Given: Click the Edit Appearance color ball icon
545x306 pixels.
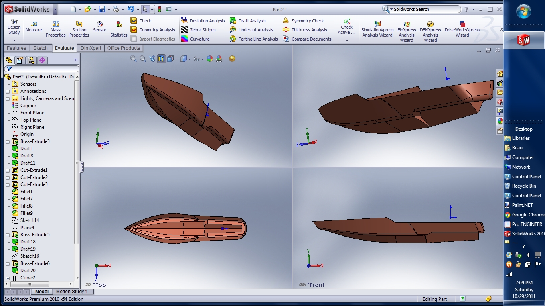Looking at the screenshot, I should pos(210,59).
